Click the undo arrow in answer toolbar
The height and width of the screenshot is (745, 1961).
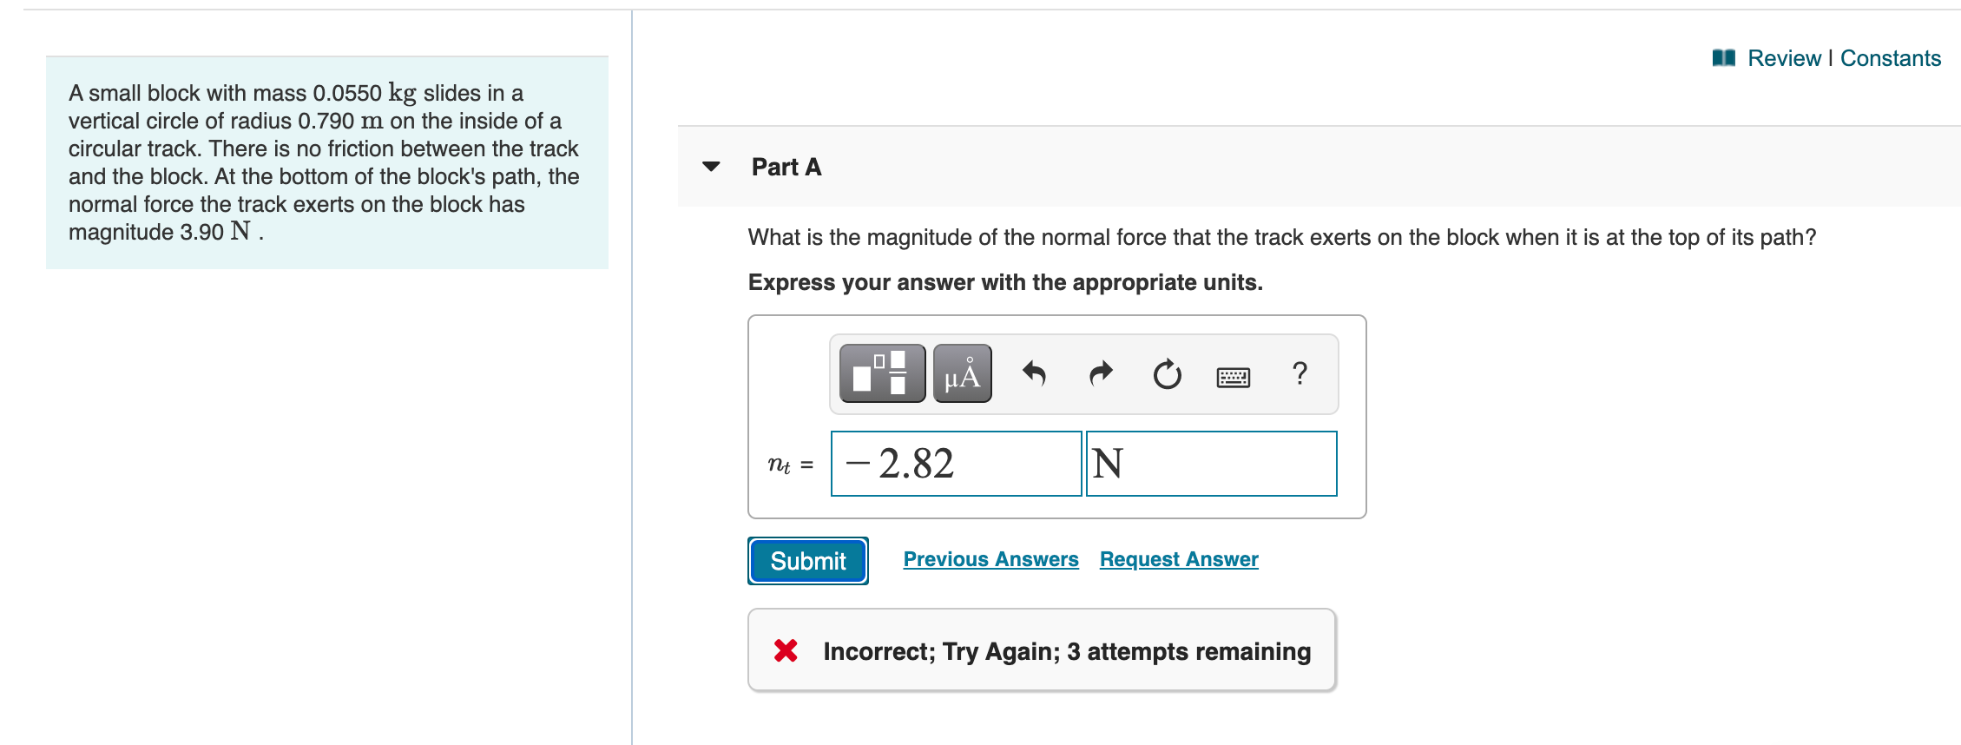[1033, 373]
